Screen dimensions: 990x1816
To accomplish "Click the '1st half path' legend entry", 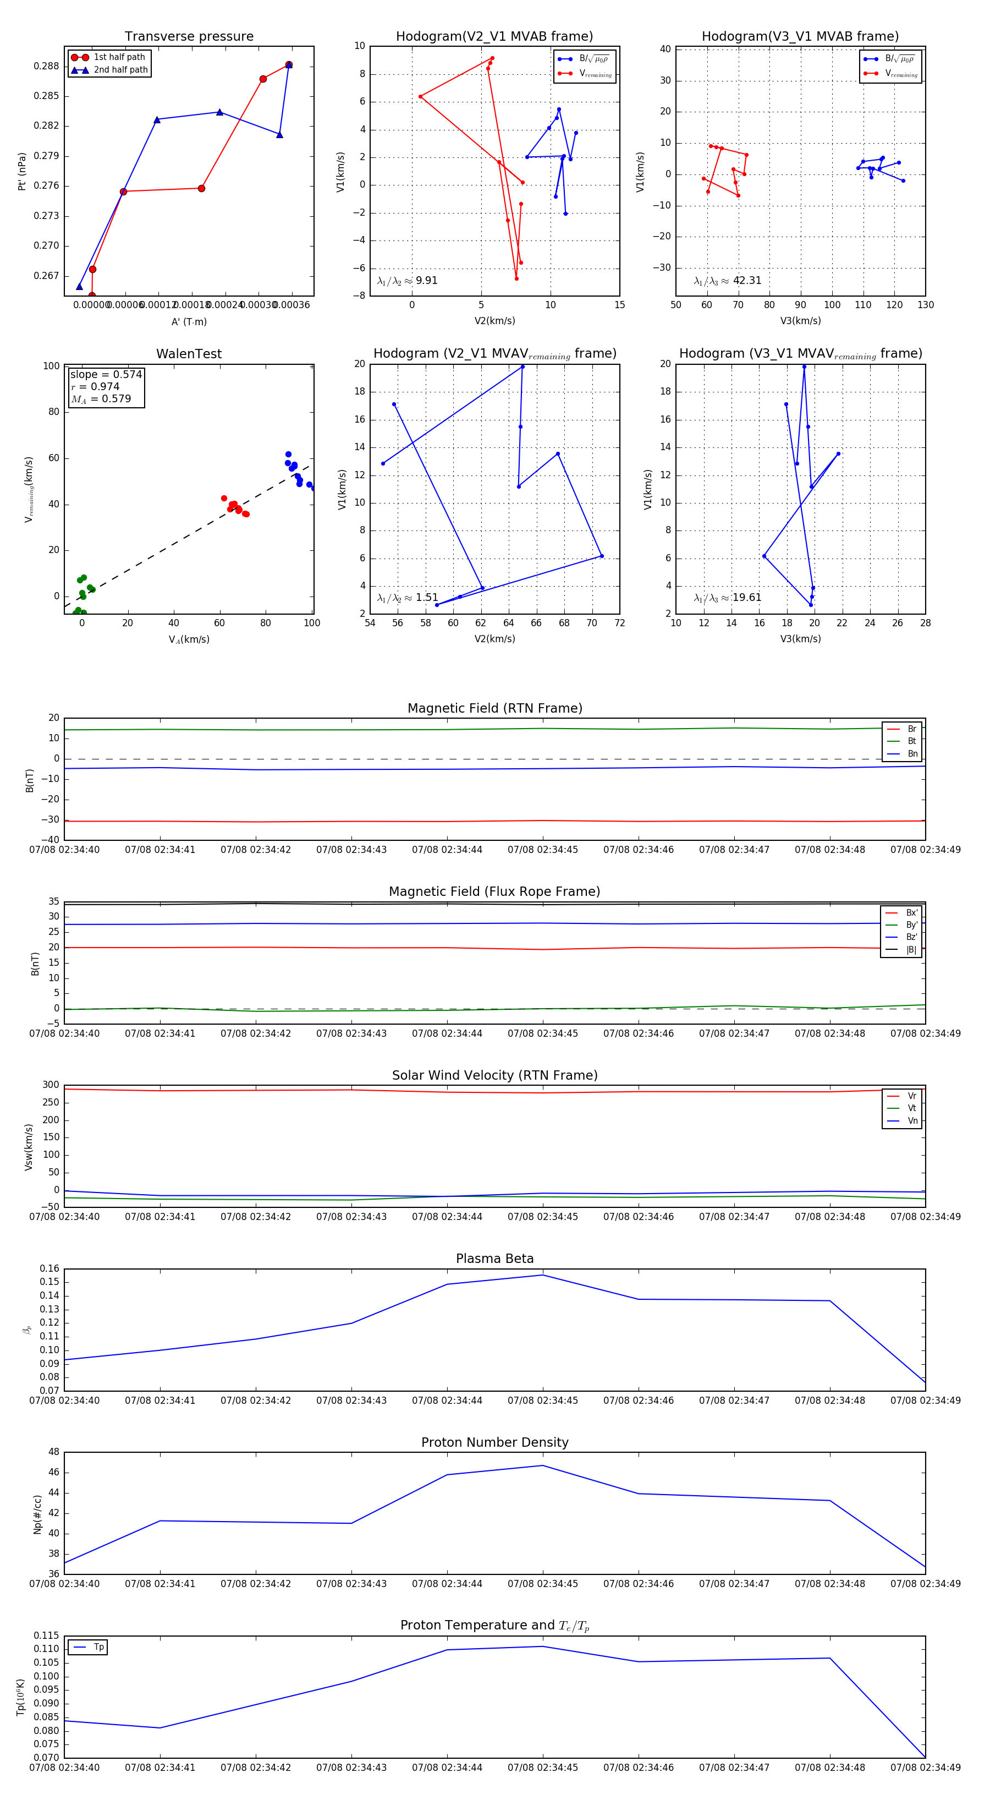I will [109, 57].
